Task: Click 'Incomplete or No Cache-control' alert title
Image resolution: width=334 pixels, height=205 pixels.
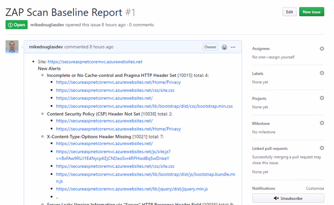Action: coord(112,75)
